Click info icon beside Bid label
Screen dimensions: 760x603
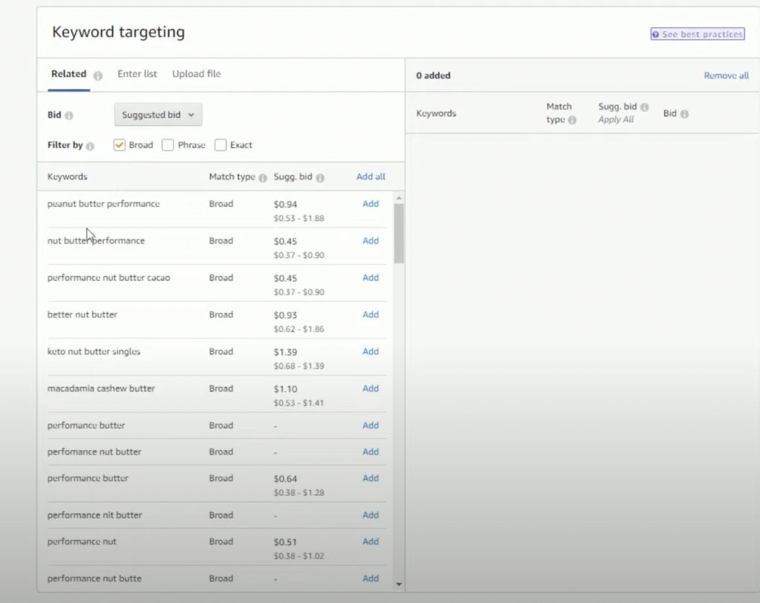coord(69,116)
